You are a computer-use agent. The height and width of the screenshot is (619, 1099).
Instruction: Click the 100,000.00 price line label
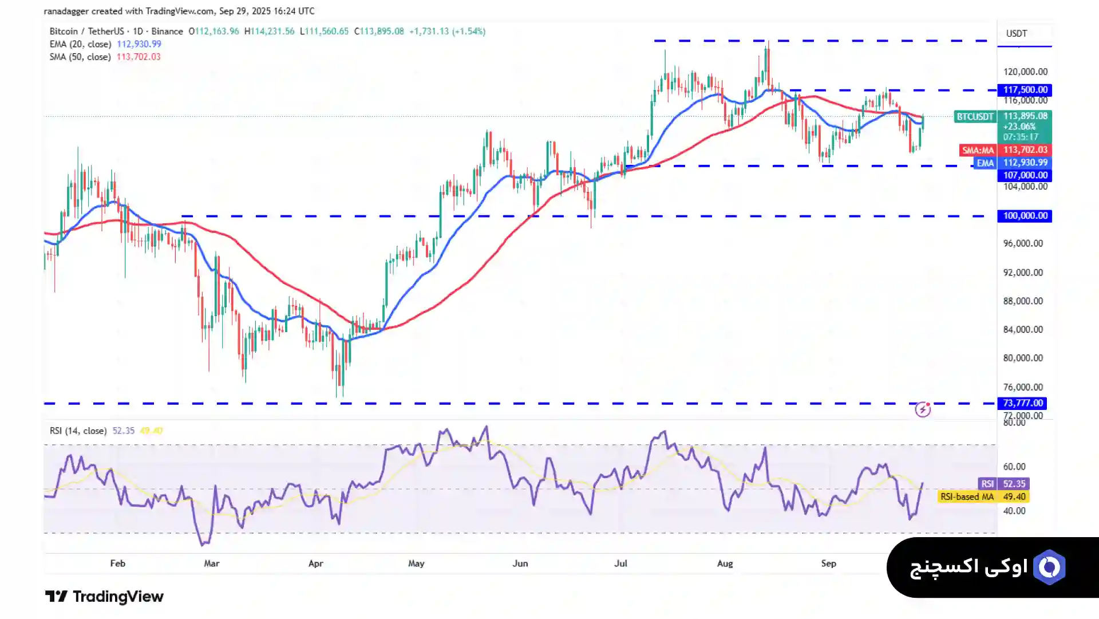pos(1025,216)
